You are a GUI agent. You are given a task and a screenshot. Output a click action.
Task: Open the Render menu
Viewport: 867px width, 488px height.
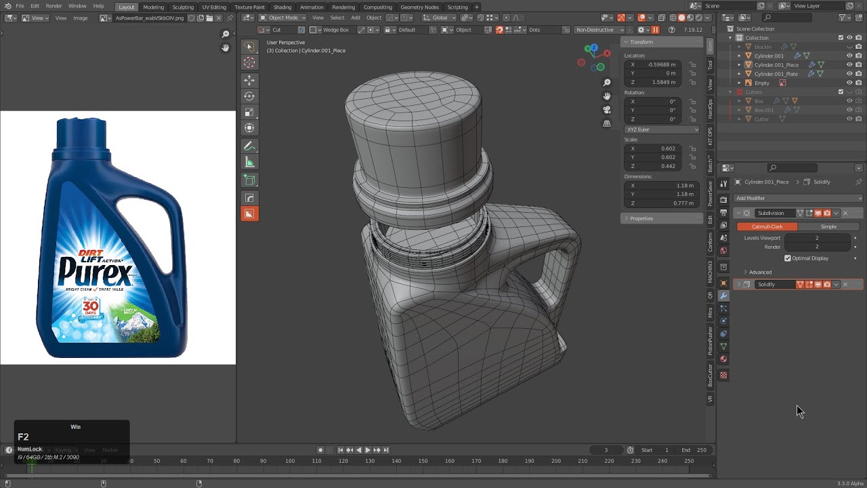(x=54, y=6)
